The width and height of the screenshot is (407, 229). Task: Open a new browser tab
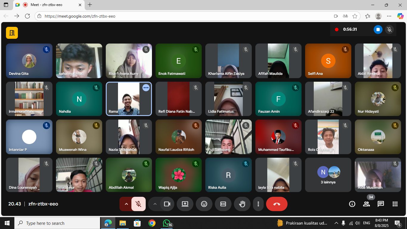(x=90, y=5)
